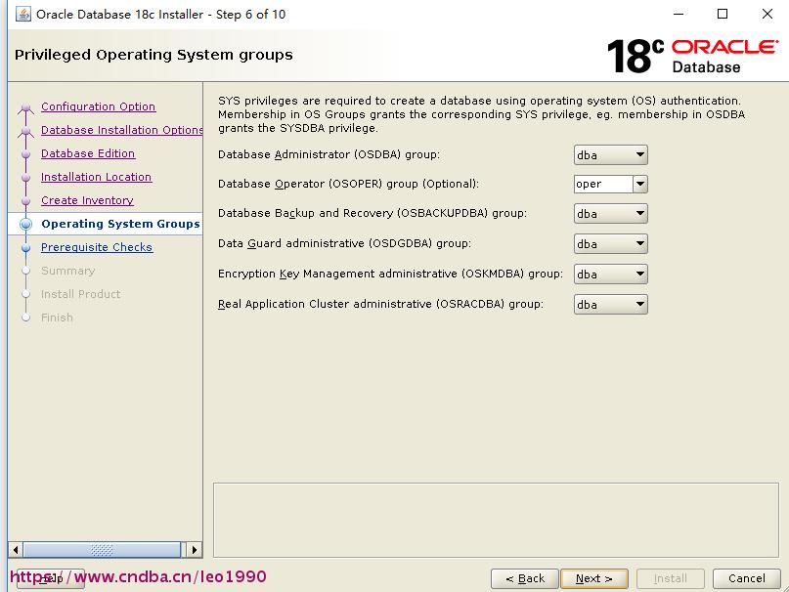
Task: Maximize the Oracle installer window
Action: tap(723, 14)
